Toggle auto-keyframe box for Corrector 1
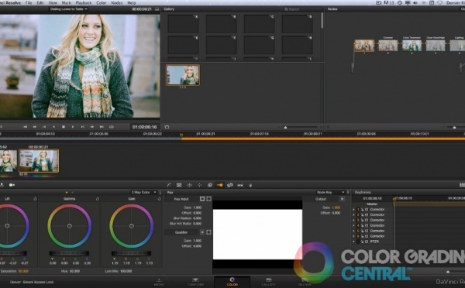Viewport: 465px width, 288px height. (367, 210)
